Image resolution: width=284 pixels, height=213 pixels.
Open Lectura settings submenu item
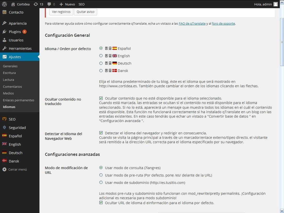tap(8, 80)
